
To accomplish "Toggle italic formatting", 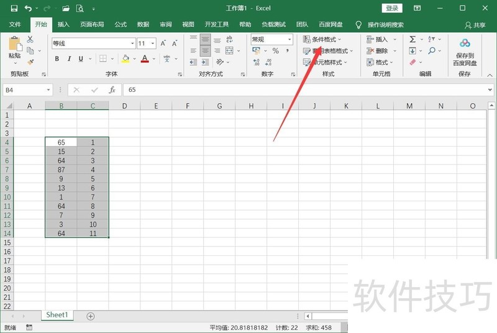I will point(69,58).
